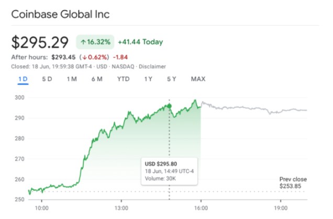Switch chart to 1Y range
This screenshot has height=219, width=333.
tap(149, 79)
